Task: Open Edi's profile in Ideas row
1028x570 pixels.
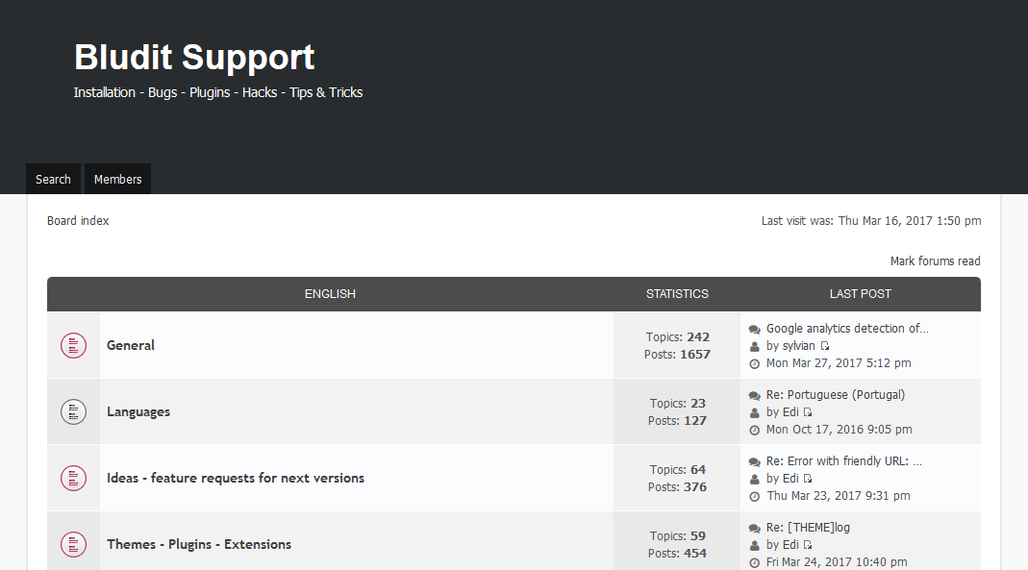Action: coord(790,479)
